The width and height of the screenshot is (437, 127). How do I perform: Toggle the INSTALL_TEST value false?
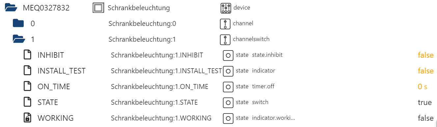(425, 71)
